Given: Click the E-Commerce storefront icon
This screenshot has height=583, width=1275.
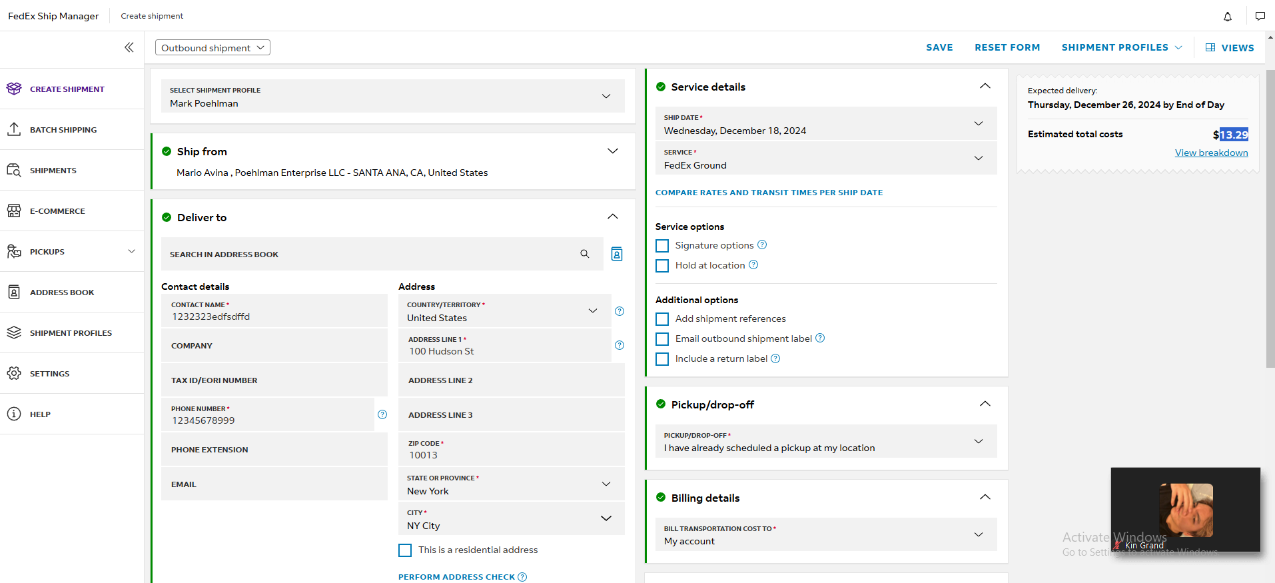Looking at the screenshot, I should point(14,211).
